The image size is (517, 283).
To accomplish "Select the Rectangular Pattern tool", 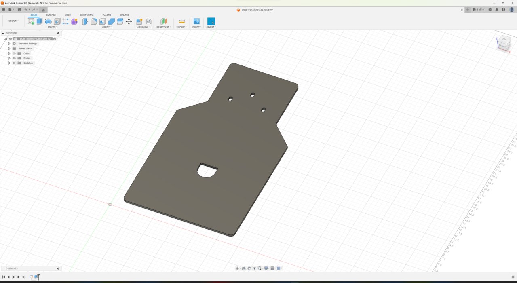I will click(x=65, y=21).
